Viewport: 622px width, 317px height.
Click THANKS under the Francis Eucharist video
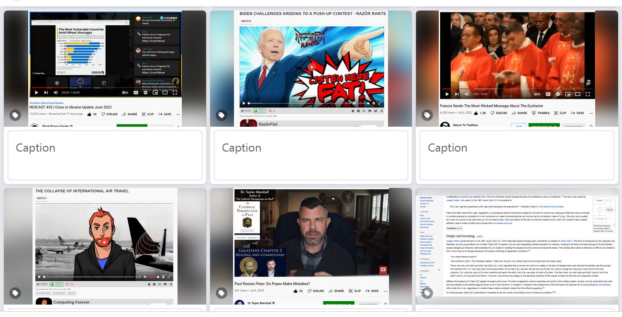(540, 113)
